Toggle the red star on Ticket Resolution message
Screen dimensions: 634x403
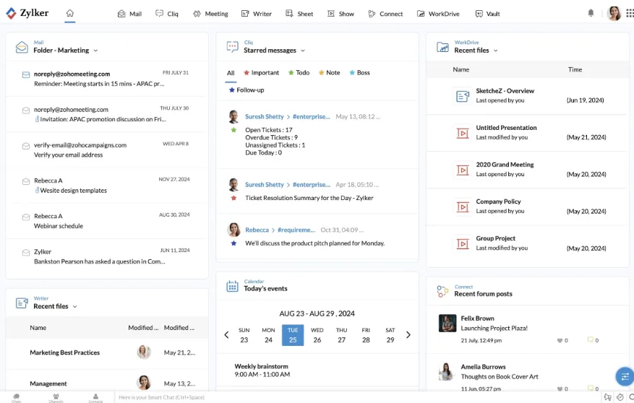pyautogui.click(x=234, y=199)
